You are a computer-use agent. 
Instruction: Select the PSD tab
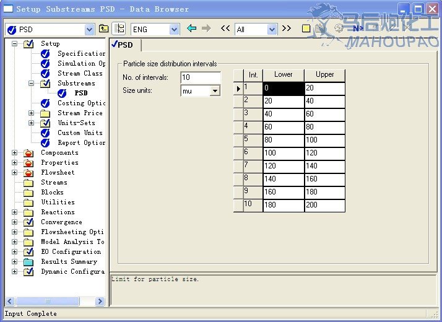coord(125,45)
